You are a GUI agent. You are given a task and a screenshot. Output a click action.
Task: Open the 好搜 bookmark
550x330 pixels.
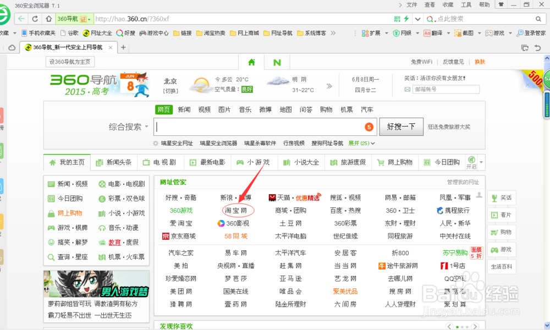pyautogui.click(x=125, y=33)
